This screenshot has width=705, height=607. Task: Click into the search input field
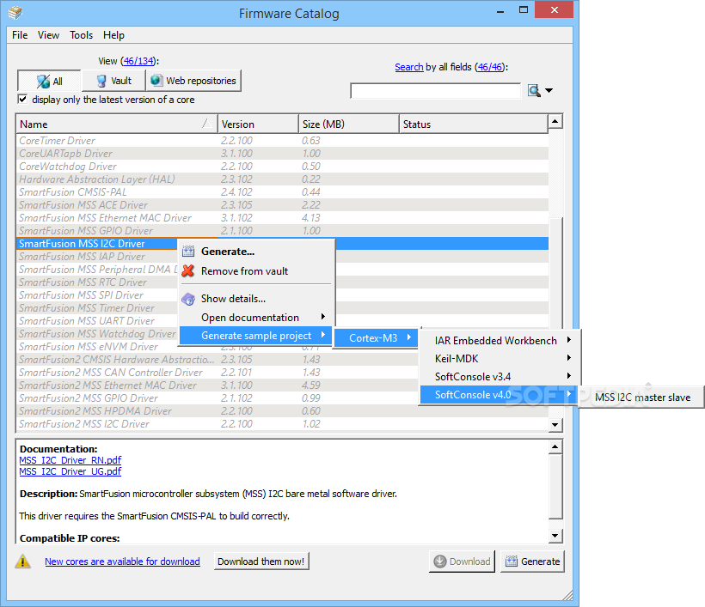coord(435,91)
